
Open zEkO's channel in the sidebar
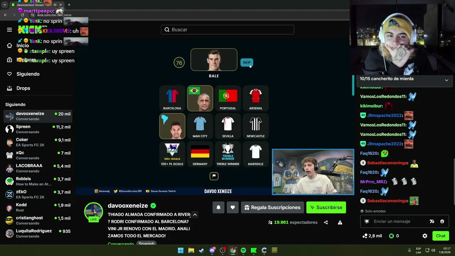38,194
